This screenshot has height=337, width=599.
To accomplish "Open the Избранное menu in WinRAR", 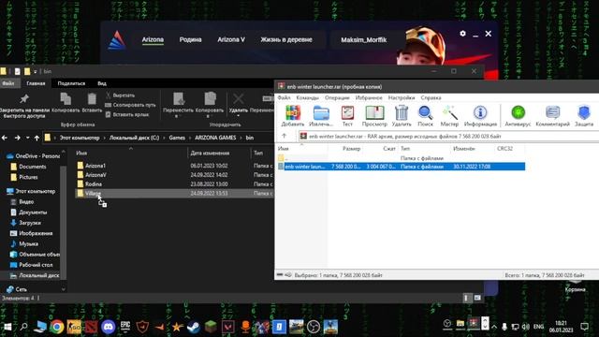I will point(369,97).
